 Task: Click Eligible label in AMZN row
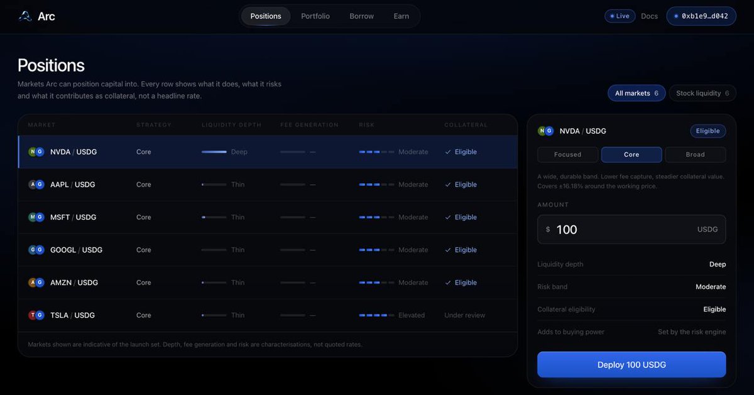pos(466,283)
